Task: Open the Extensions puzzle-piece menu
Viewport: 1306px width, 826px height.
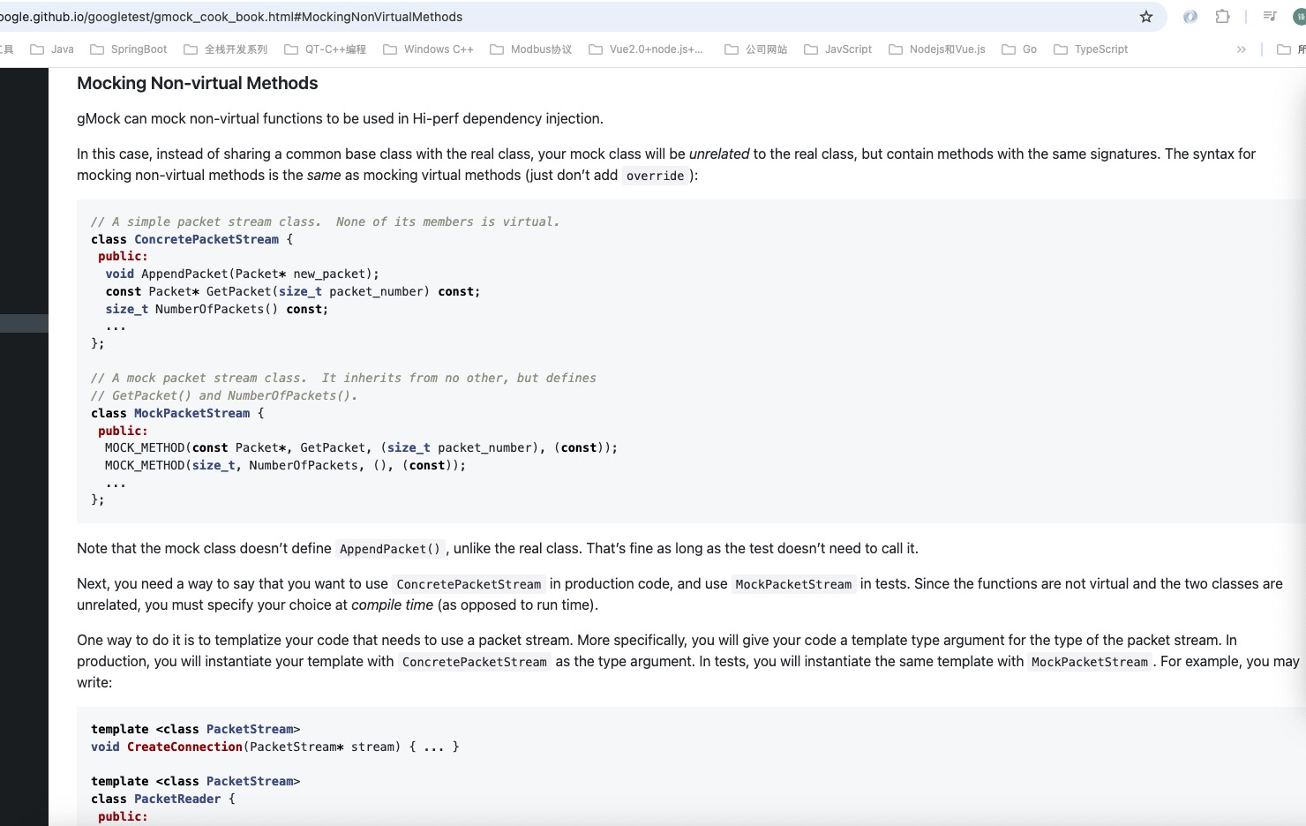Action: 1222,17
